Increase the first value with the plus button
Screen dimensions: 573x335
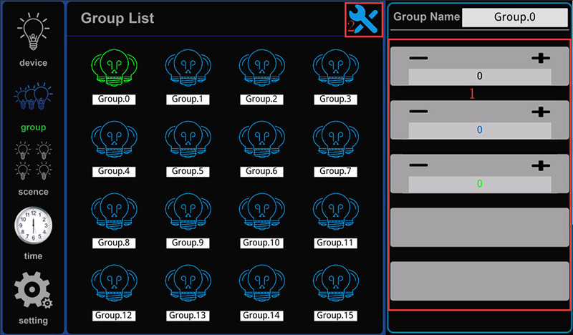pos(541,58)
